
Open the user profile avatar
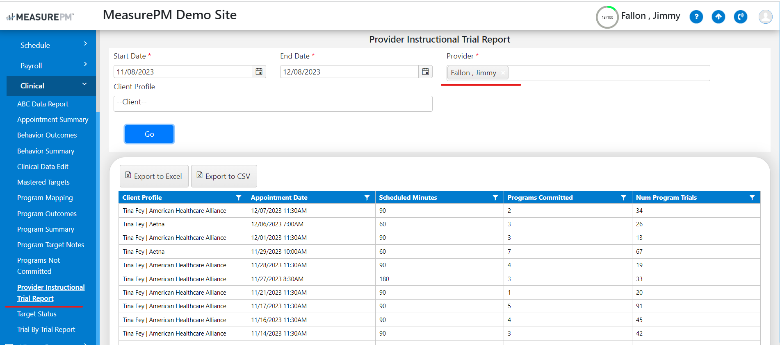tap(765, 17)
